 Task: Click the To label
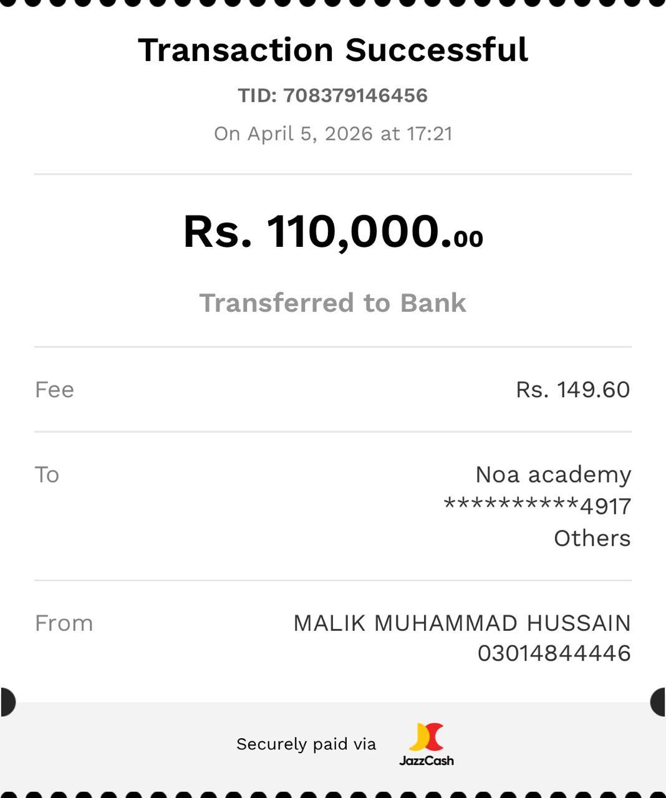pyautogui.click(x=47, y=475)
